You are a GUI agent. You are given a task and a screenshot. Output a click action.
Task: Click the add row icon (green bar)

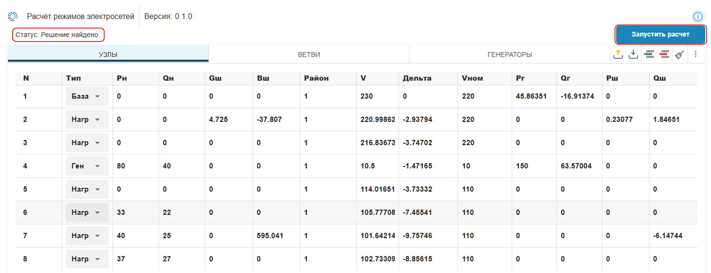pos(649,55)
